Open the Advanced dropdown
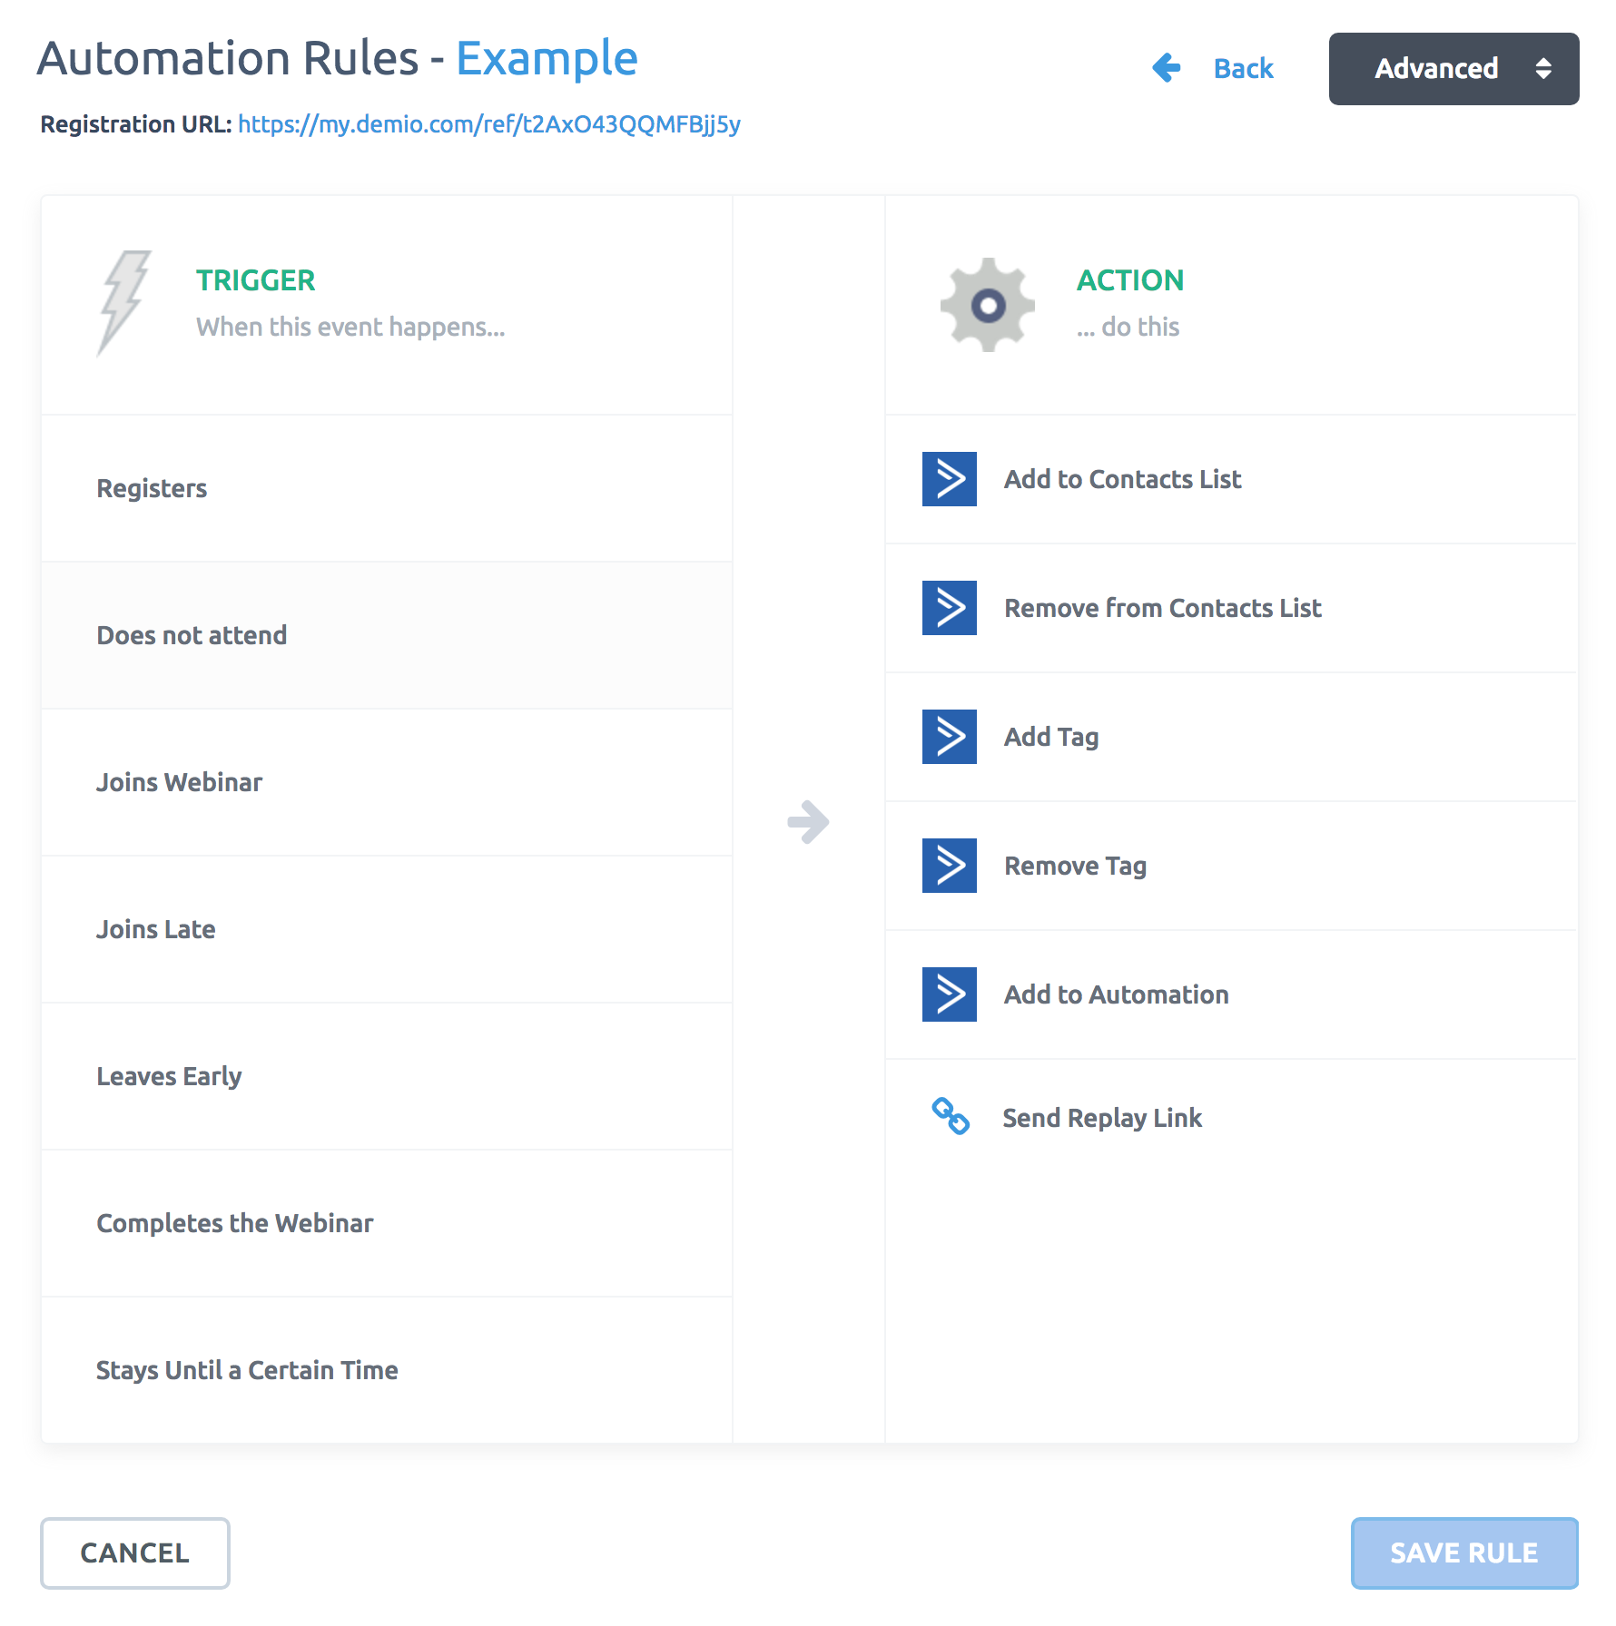This screenshot has width=1616, height=1626. [1453, 69]
